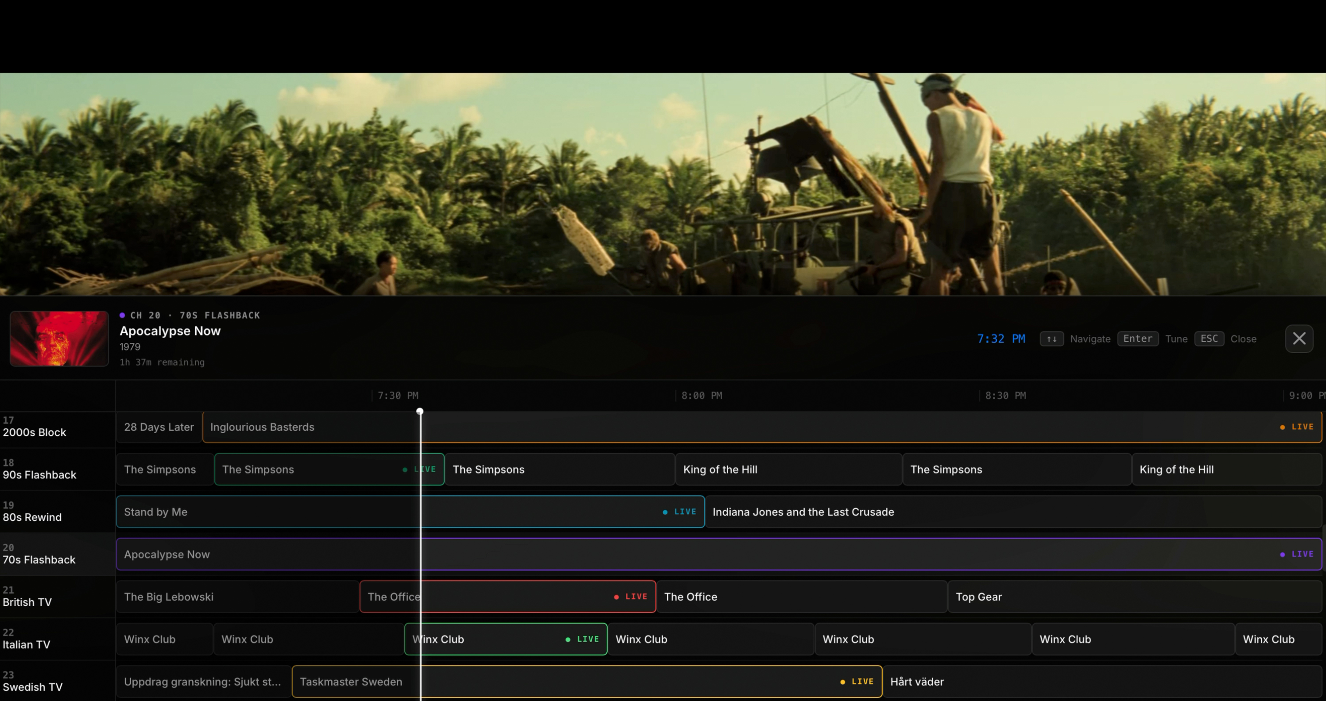Select Indiana Jones and the Last Crusade

click(x=803, y=512)
